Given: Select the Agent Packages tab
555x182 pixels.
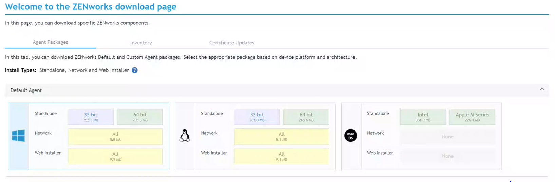Looking at the screenshot, I should [50, 42].
